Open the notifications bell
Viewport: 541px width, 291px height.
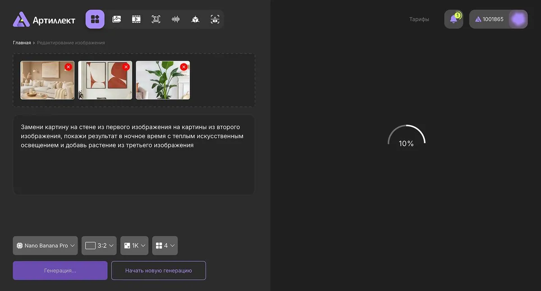454,19
